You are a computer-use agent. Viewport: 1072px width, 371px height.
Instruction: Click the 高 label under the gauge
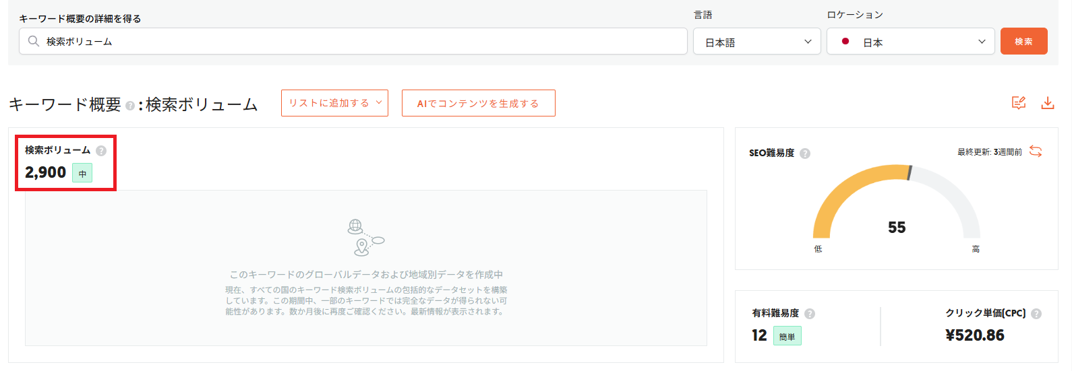(x=976, y=249)
